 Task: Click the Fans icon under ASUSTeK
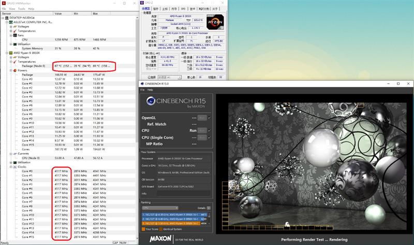click(15, 35)
